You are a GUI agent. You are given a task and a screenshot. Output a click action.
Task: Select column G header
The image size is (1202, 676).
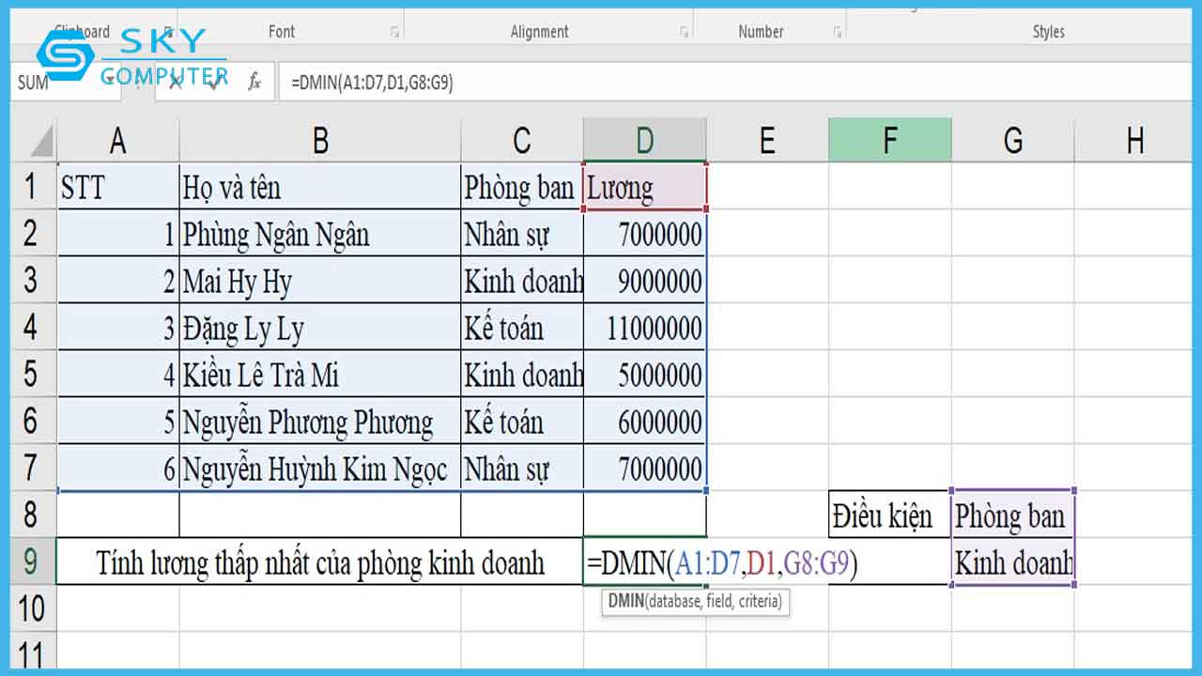coord(1012,140)
